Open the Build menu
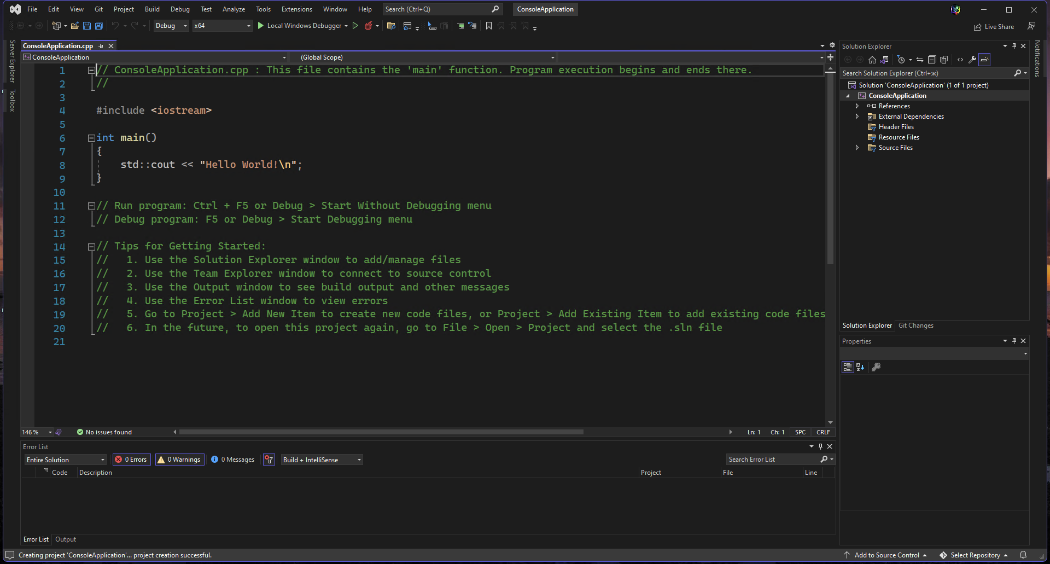 (151, 9)
